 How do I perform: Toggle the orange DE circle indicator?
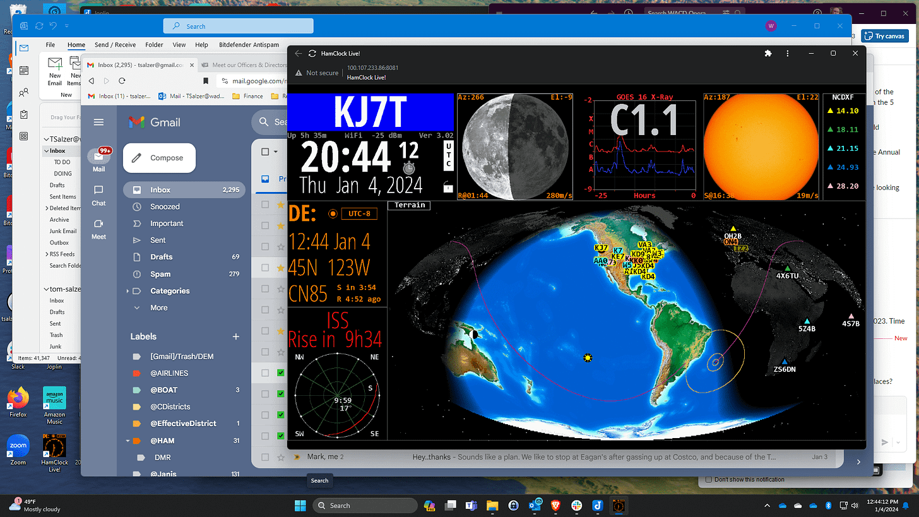coord(333,213)
